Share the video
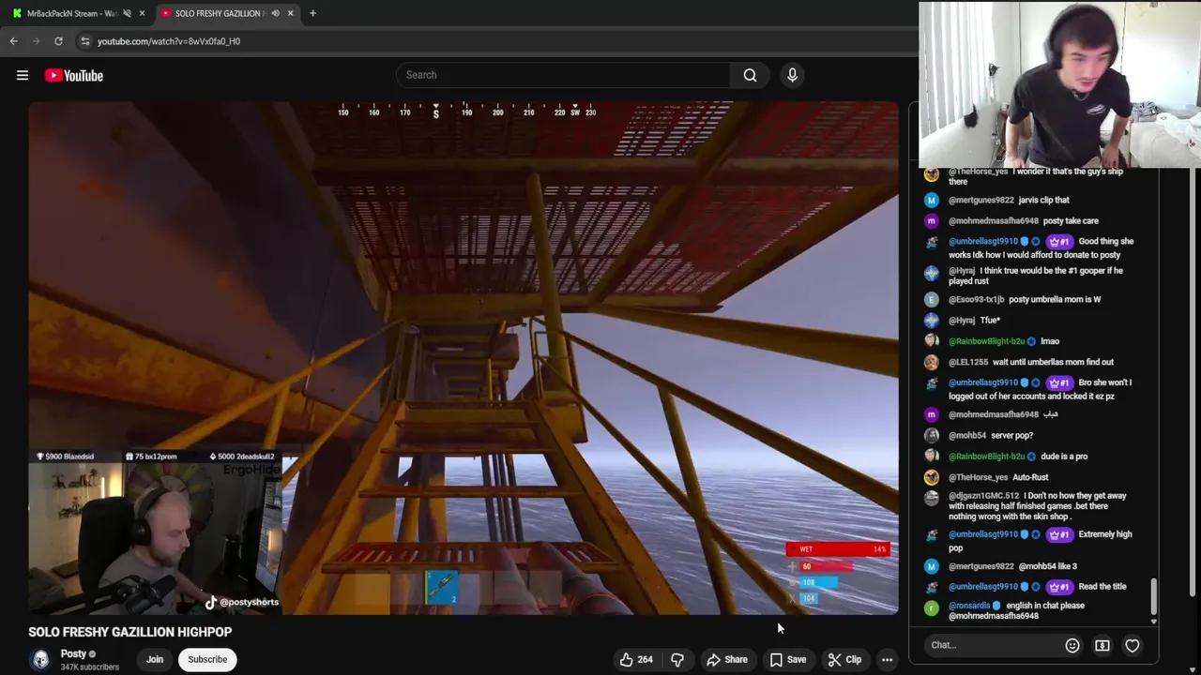 tap(727, 659)
